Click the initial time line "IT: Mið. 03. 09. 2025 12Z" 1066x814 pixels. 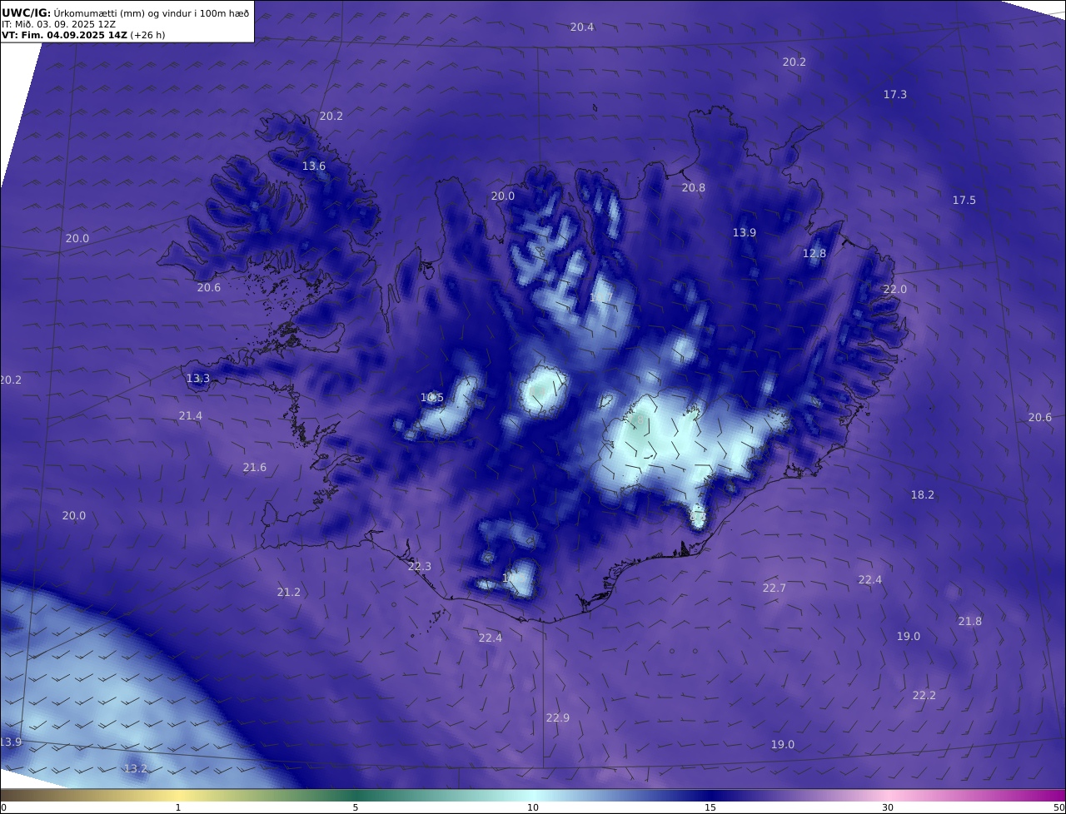[x=58, y=24]
